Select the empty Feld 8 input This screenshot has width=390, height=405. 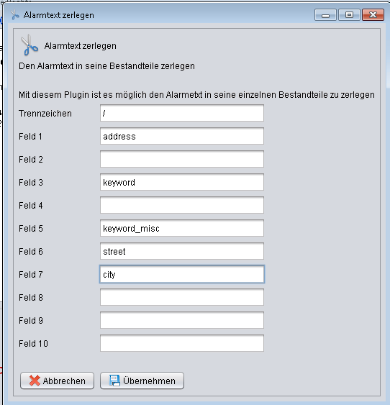tap(182, 297)
